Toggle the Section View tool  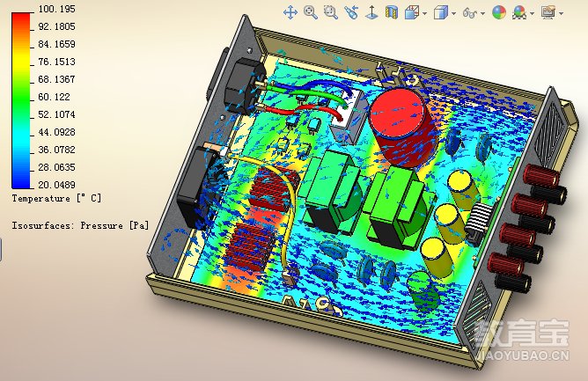[x=392, y=12]
